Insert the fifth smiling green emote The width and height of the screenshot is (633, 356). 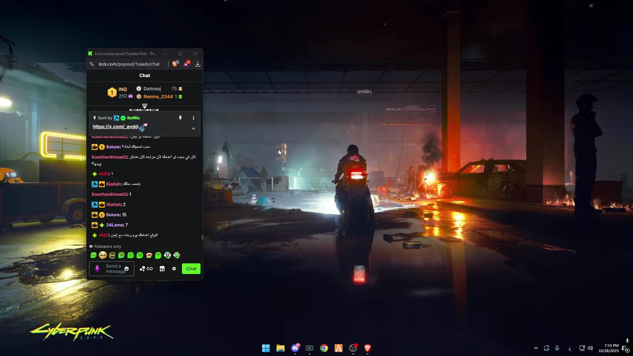[131, 255]
